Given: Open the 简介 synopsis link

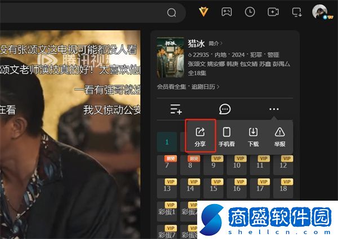Looking at the screenshot, I should [215, 43].
